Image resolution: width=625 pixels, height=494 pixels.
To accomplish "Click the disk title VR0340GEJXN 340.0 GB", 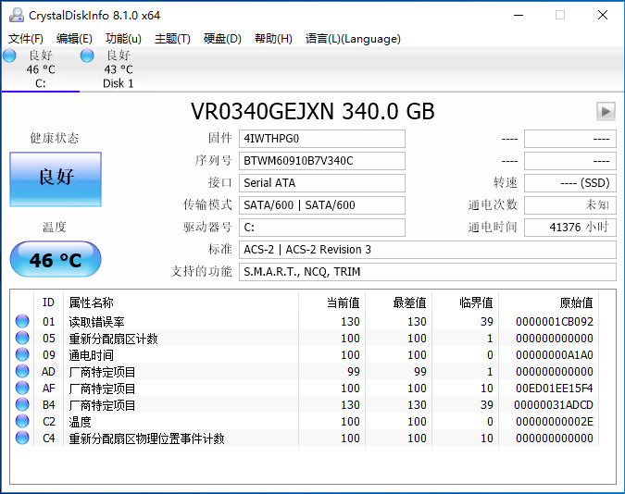I will (313, 111).
